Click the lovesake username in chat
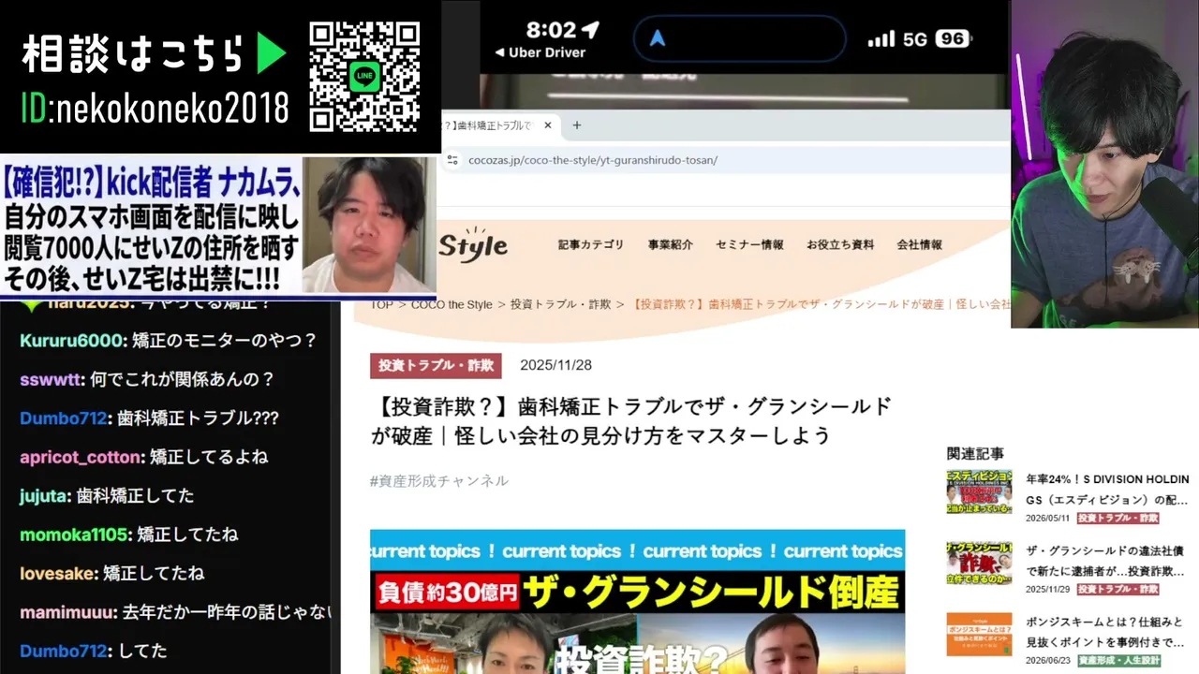Image resolution: width=1199 pixels, height=674 pixels. pos(56,573)
